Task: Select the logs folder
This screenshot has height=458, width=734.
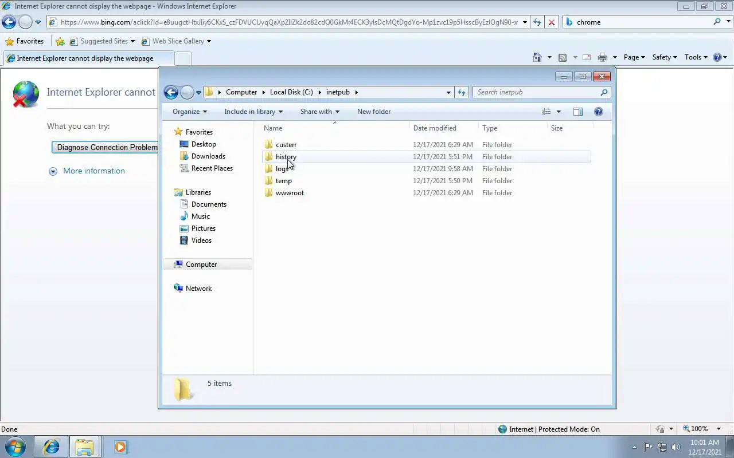Action: point(427,169)
